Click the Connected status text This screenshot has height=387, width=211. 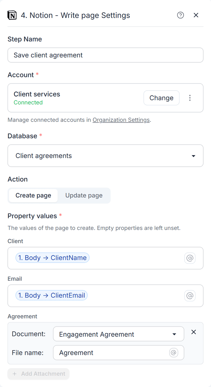28,102
